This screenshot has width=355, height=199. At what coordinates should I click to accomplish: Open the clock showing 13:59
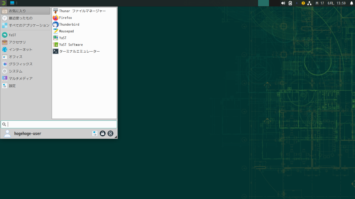[330, 3]
